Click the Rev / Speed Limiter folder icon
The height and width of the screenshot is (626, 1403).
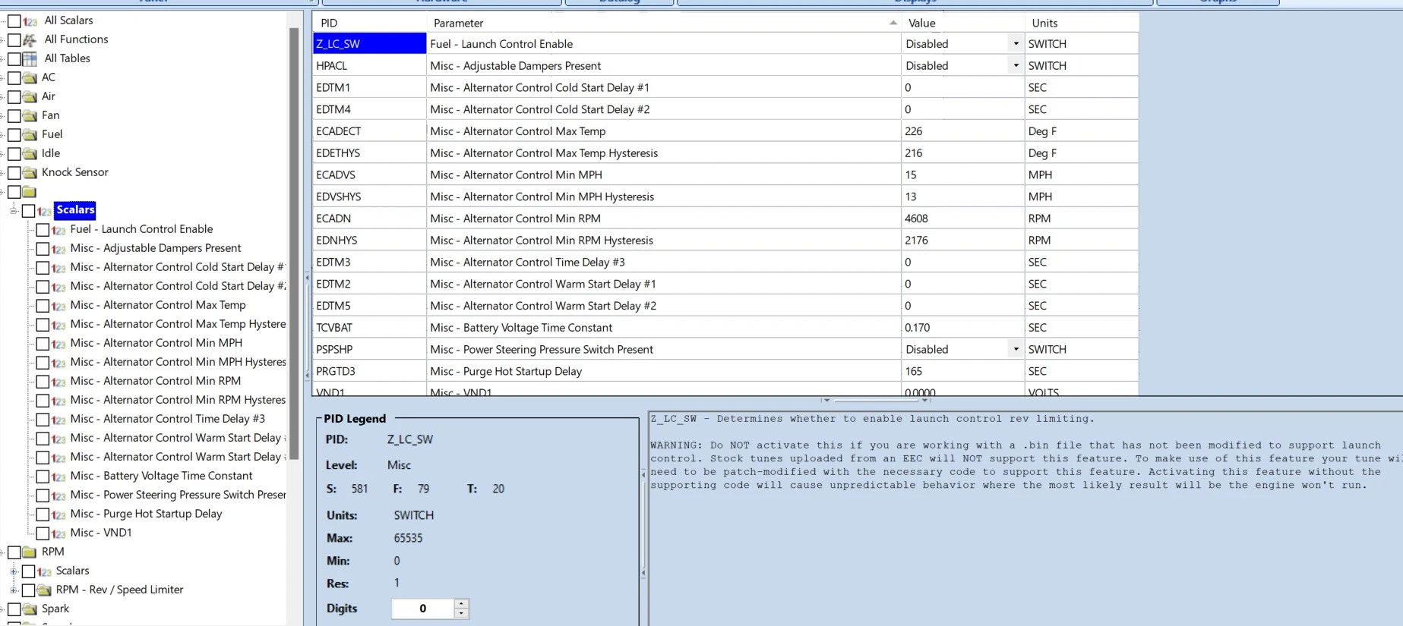(44, 590)
